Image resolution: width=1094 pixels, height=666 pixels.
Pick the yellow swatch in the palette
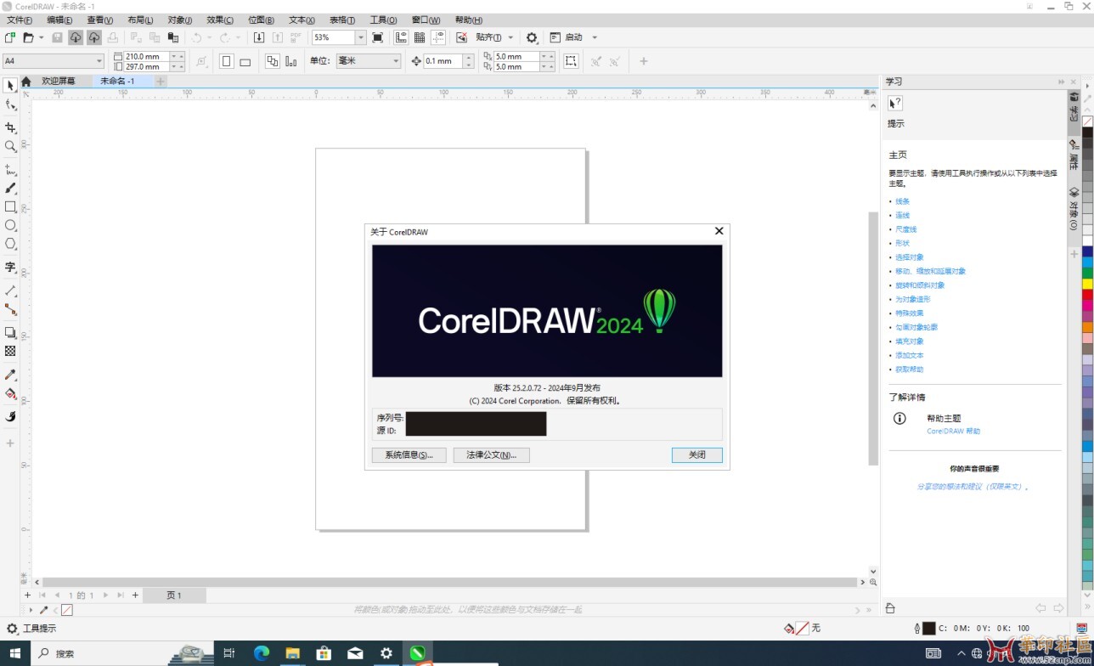[x=1087, y=283]
